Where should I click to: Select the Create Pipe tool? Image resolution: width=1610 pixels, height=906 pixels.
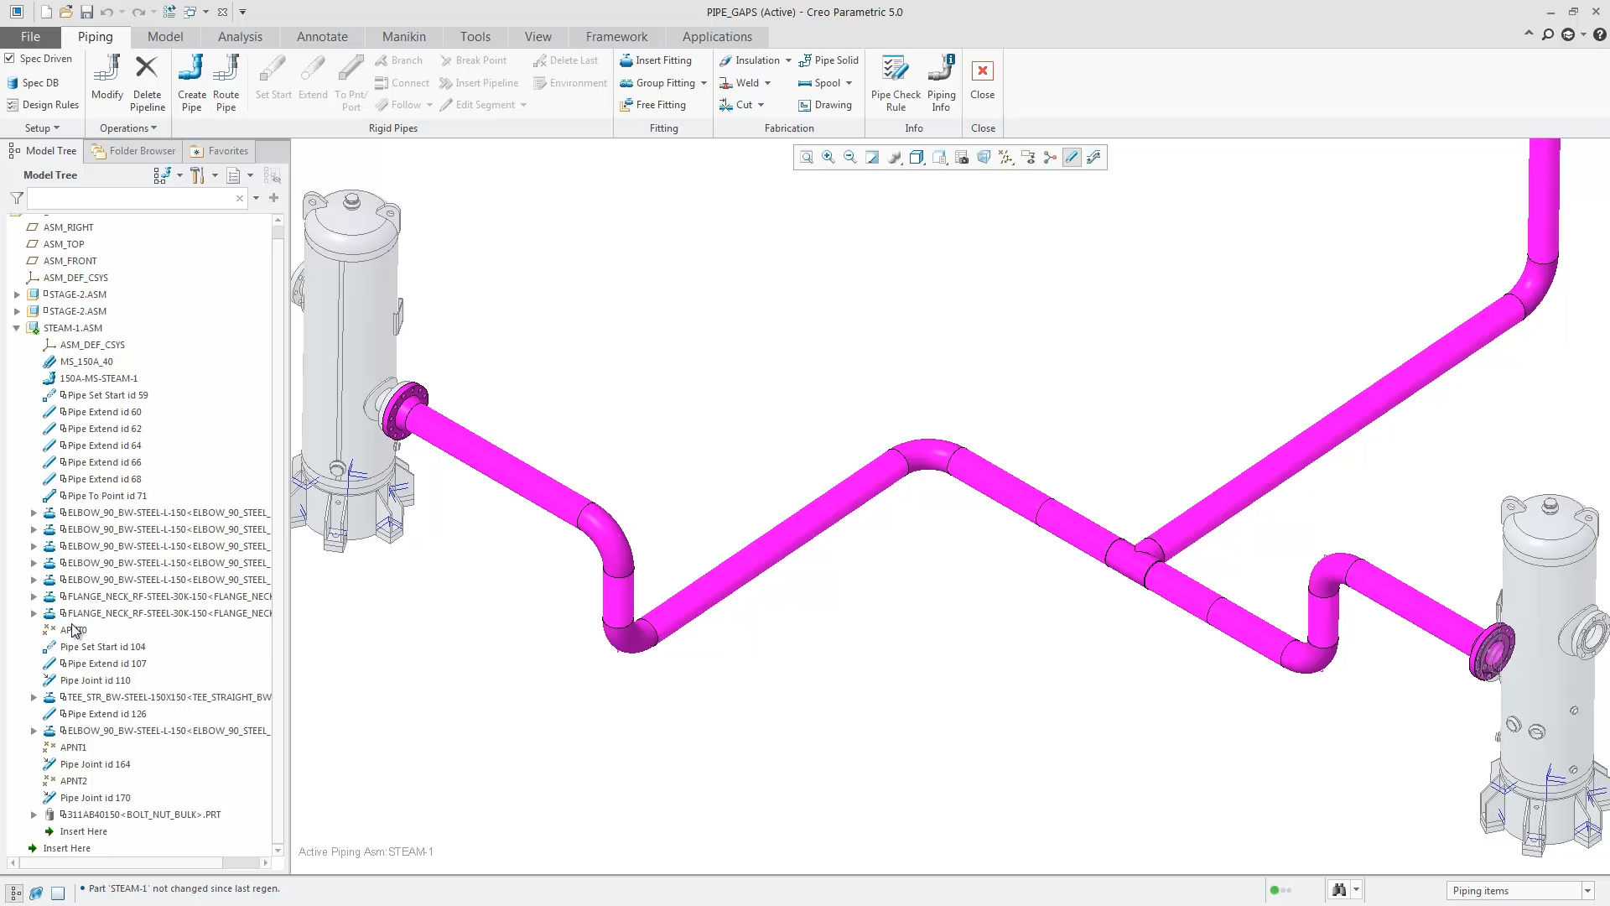click(192, 83)
